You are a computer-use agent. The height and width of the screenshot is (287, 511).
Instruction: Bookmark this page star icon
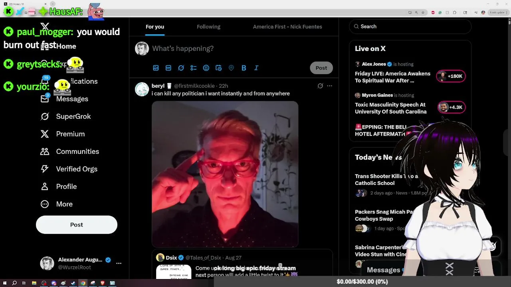(x=423, y=12)
